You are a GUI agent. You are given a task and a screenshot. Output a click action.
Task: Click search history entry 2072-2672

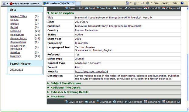click(x=16, y=70)
